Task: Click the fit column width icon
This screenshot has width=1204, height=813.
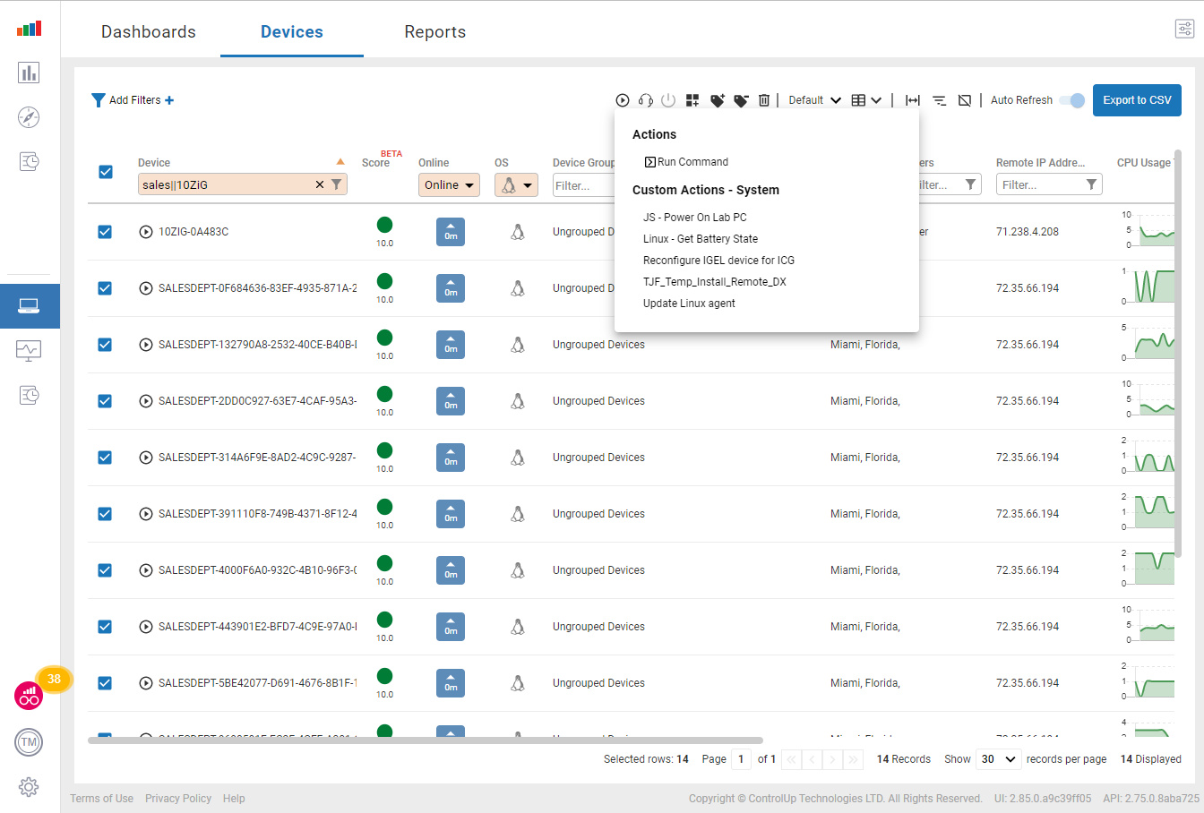Action: tap(913, 100)
